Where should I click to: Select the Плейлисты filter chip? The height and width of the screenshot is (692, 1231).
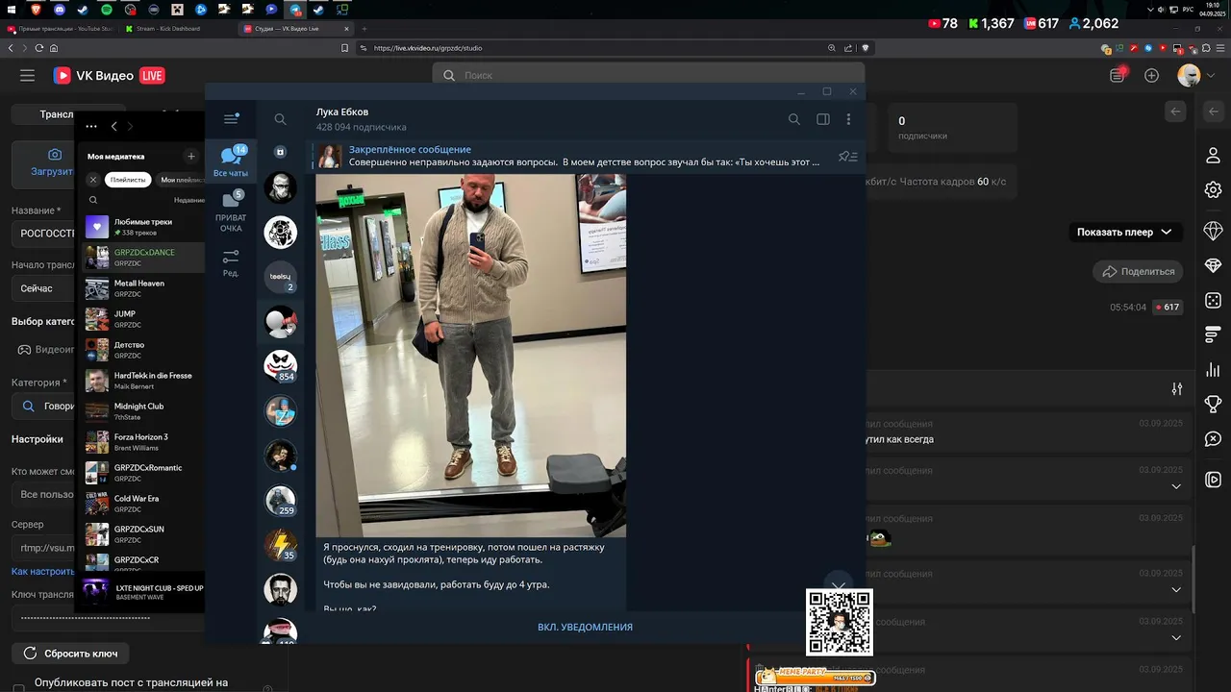(x=128, y=180)
